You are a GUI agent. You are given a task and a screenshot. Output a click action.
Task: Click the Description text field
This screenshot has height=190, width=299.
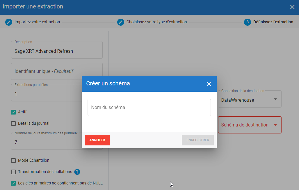pos(57,51)
